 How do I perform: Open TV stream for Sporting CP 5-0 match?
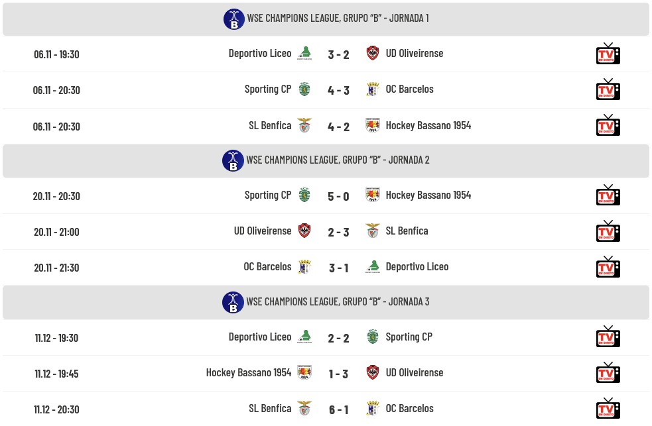coord(608,195)
